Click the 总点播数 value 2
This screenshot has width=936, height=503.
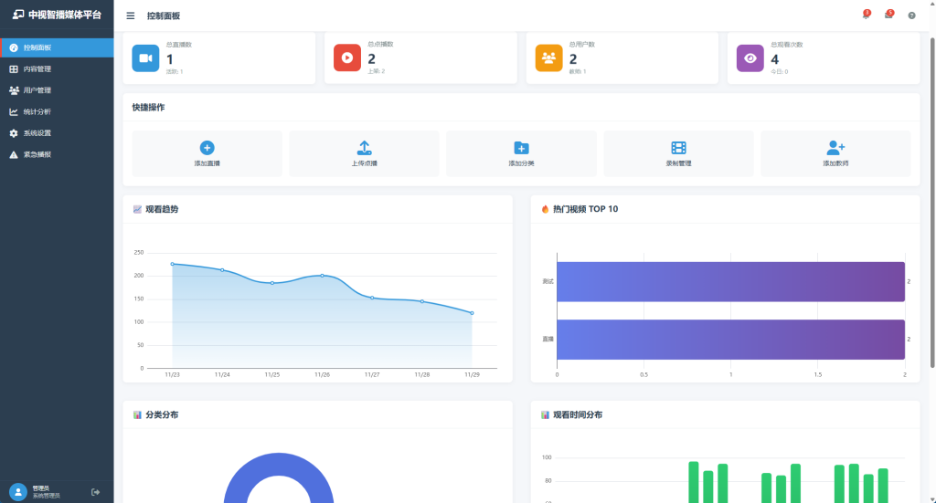[372, 59]
